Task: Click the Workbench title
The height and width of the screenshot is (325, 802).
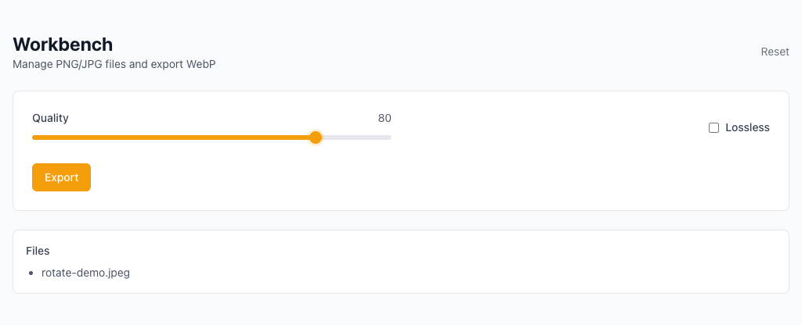Action: pos(63,45)
